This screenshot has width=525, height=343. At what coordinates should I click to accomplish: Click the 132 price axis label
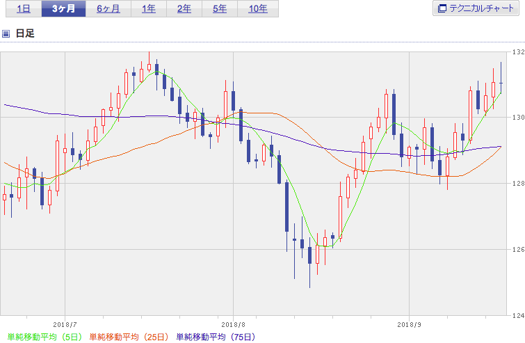[x=518, y=52]
